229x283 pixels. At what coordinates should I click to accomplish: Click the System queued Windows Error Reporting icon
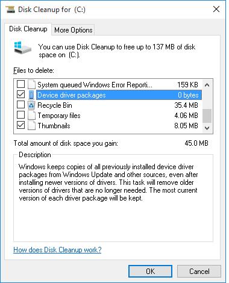[31, 84]
